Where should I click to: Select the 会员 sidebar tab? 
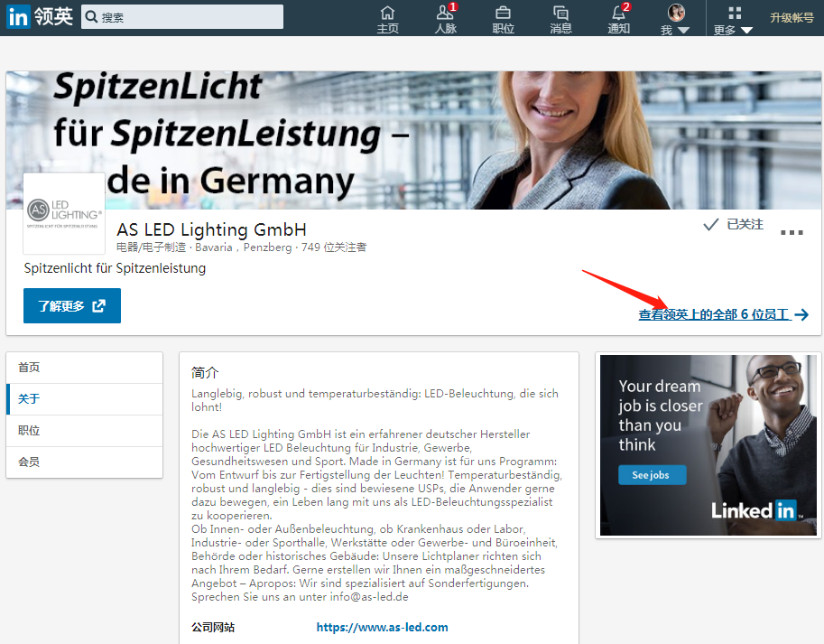pyautogui.click(x=85, y=462)
